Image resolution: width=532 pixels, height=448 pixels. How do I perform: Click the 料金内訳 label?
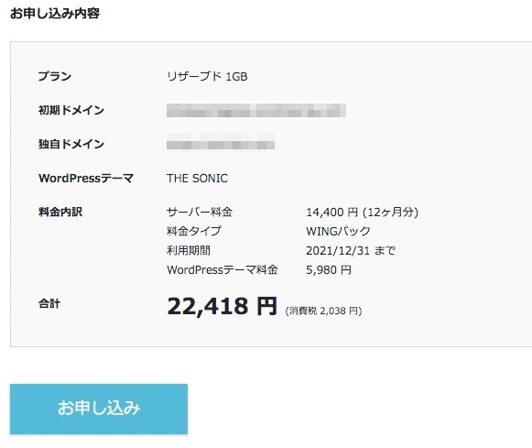click(60, 212)
